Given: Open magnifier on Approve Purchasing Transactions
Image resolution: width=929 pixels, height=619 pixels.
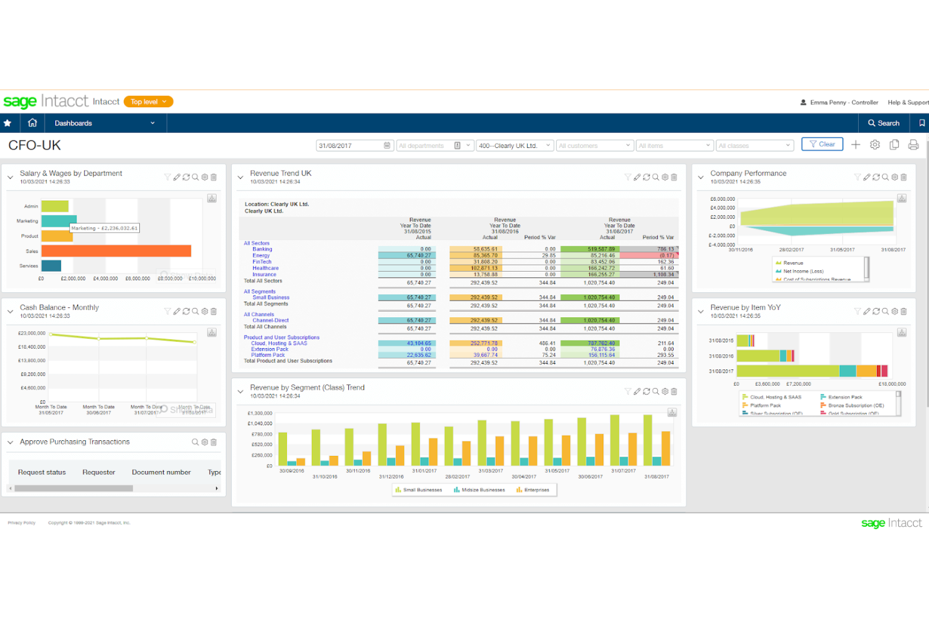Looking at the screenshot, I should (195, 442).
